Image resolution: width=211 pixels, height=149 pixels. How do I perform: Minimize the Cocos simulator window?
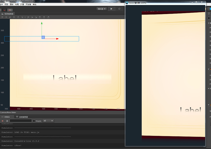[192, 2]
